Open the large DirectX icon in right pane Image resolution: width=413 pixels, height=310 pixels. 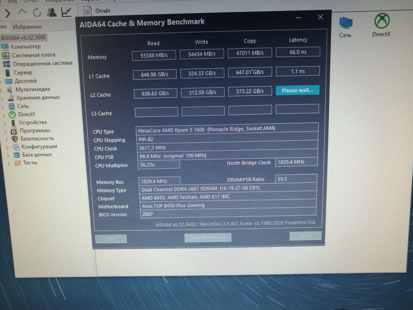click(382, 21)
